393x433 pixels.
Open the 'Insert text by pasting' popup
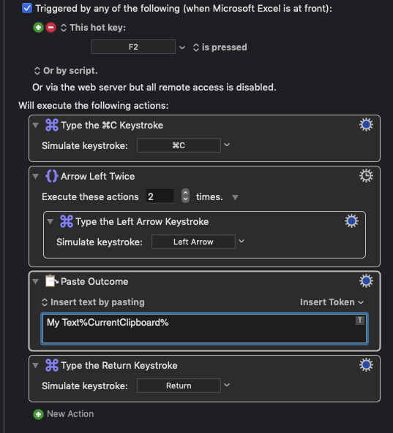click(x=93, y=302)
